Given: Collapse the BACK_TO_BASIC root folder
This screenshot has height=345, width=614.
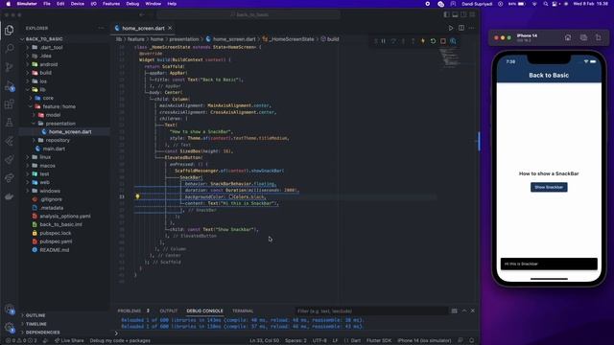Looking at the screenshot, I should (x=44, y=39).
